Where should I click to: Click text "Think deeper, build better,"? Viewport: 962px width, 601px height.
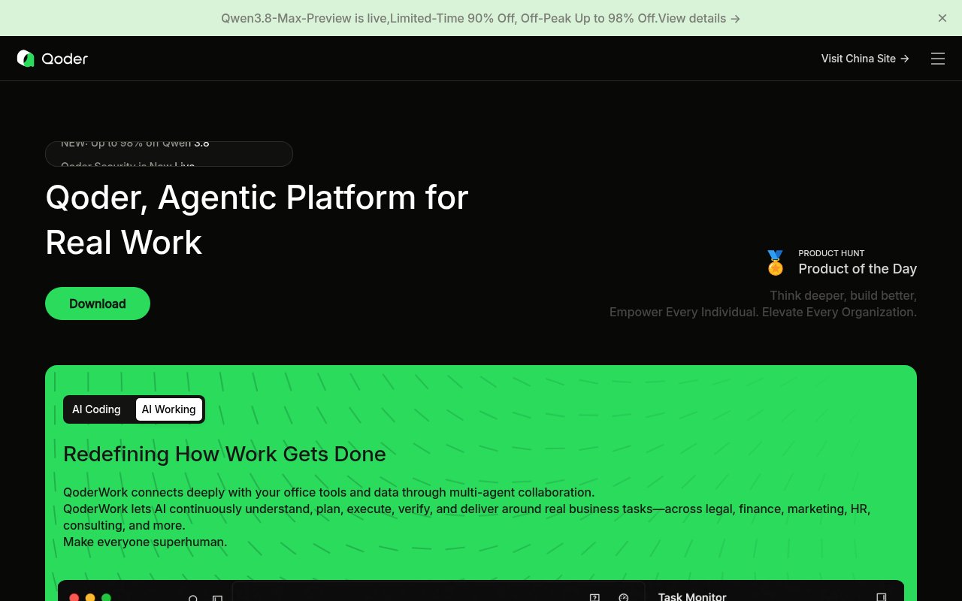(843, 295)
